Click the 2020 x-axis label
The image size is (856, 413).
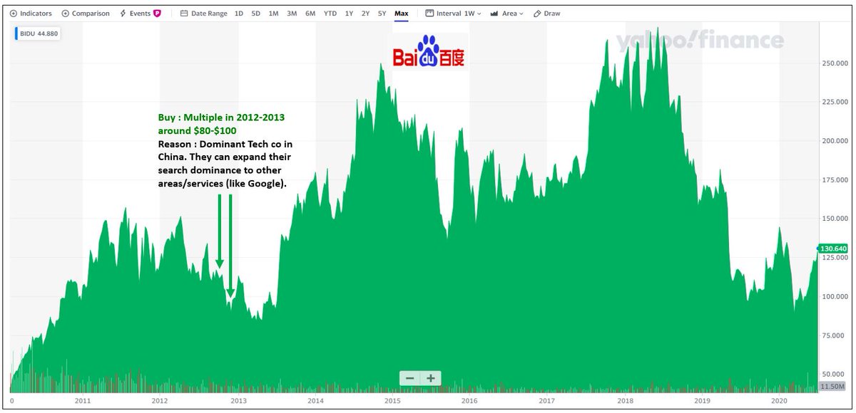click(x=779, y=401)
